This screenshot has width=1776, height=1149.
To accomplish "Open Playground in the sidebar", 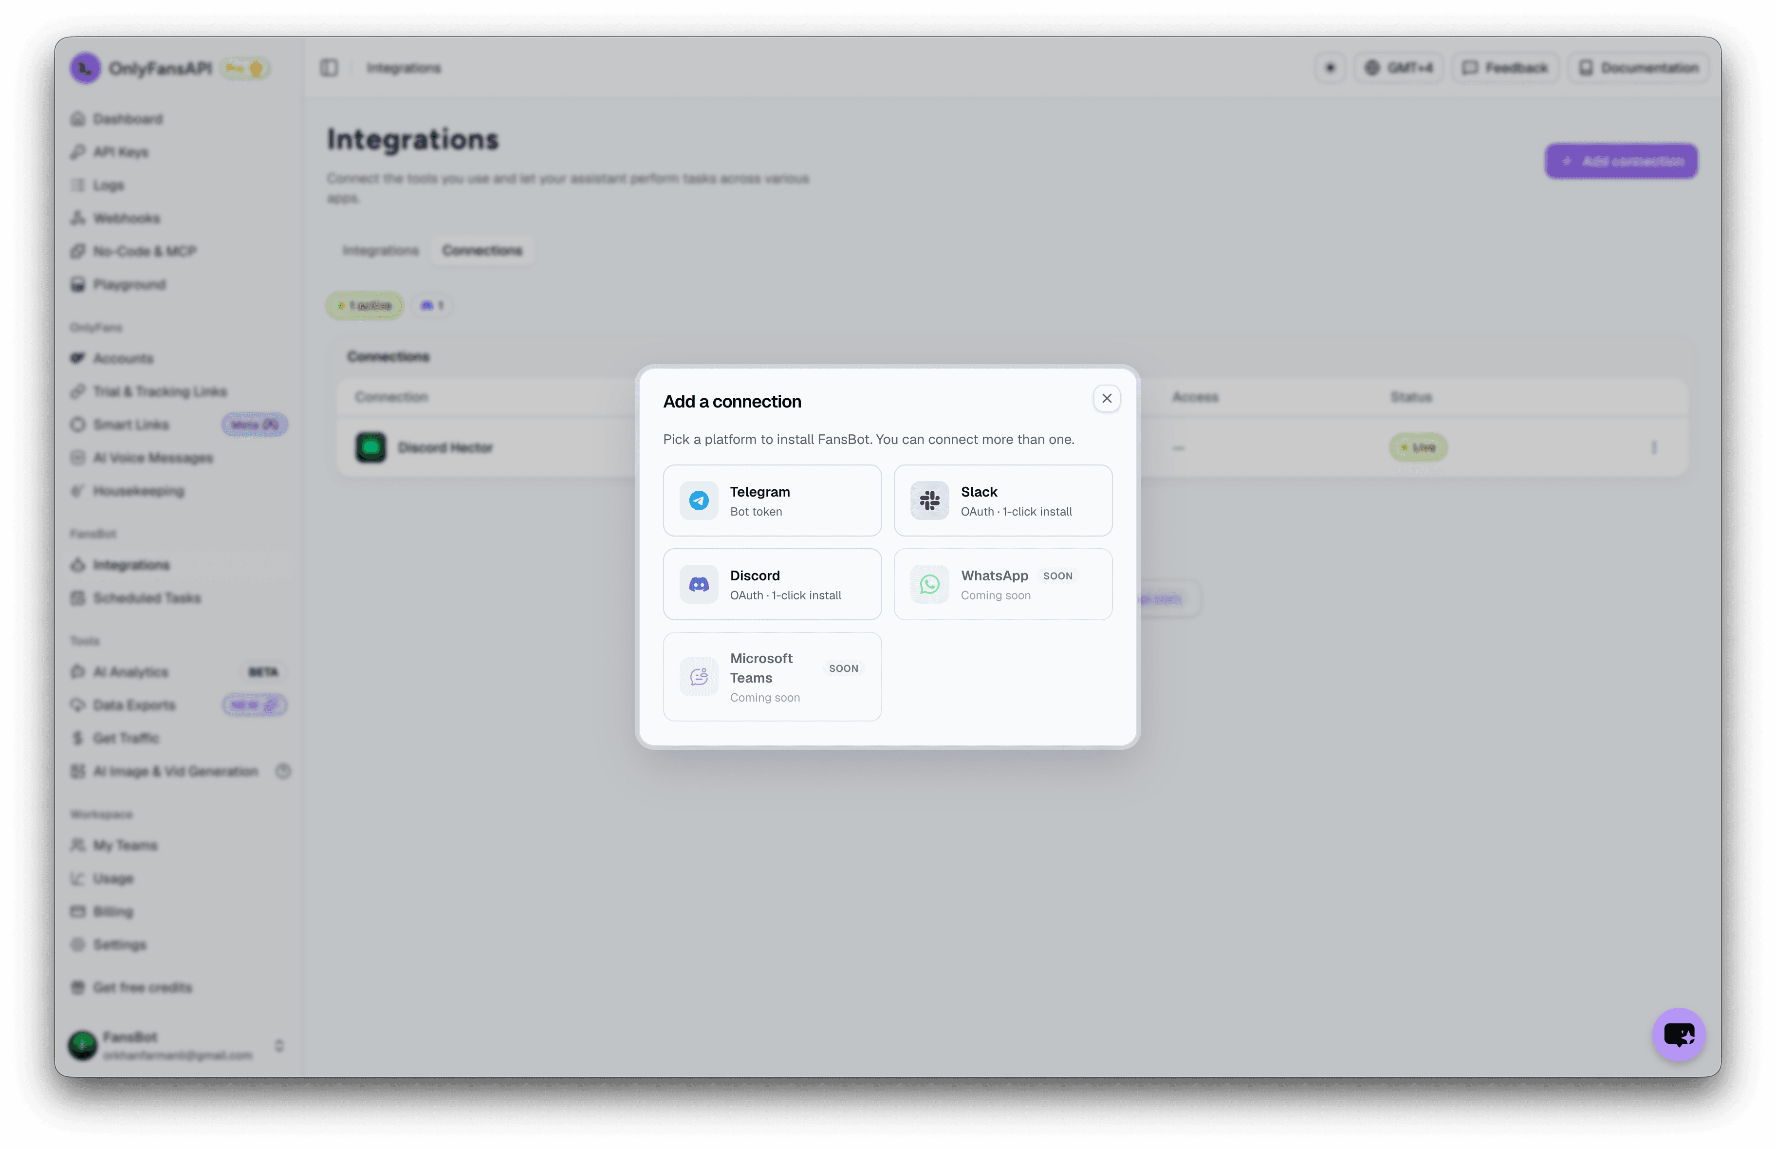I will pyautogui.click(x=129, y=284).
